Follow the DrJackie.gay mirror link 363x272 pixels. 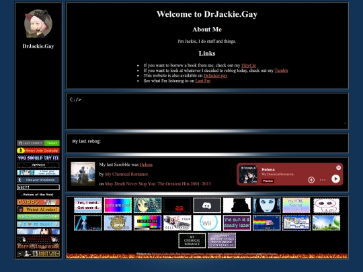(215, 76)
